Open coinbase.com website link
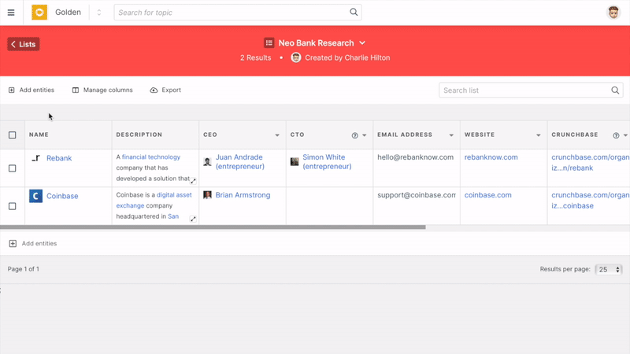This screenshot has width=630, height=354. [487, 195]
